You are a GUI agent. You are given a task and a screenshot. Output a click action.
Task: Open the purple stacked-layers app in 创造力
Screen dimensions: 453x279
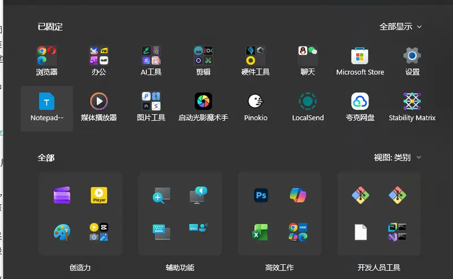coord(62,195)
